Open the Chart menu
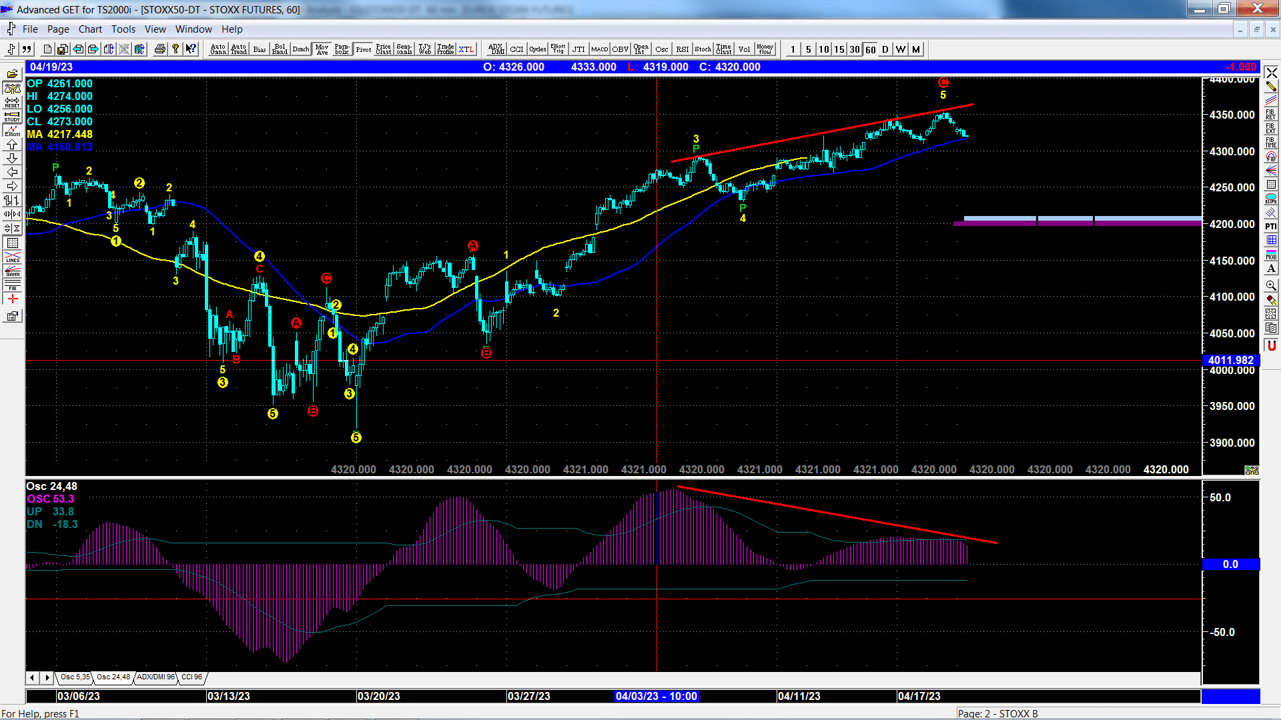The height and width of the screenshot is (720, 1281). click(x=90, y=29)
